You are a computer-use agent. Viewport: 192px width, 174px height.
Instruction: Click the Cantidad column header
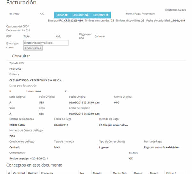(19, 172)
